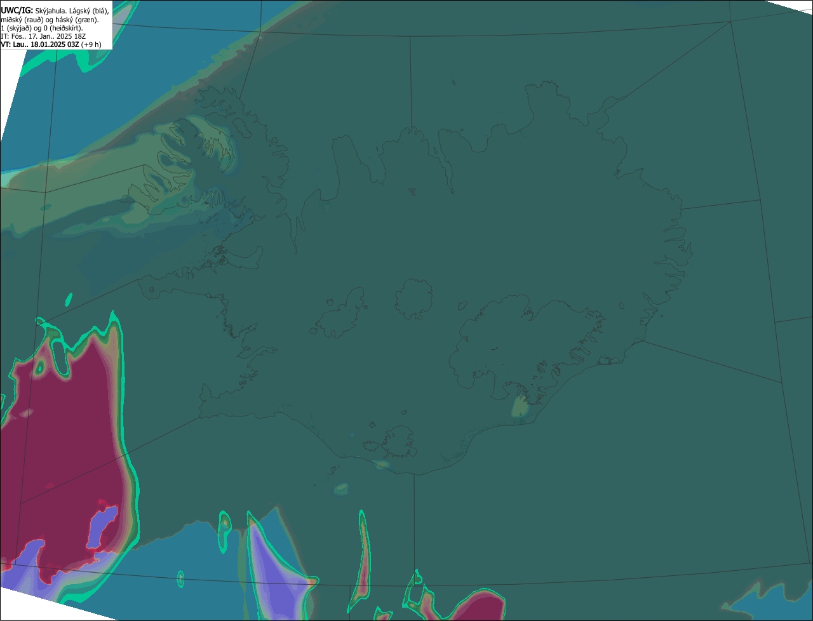Click the UWC/IG Skýjahula legend title
This screenshot has width=813, height=621.
[55, 11]
